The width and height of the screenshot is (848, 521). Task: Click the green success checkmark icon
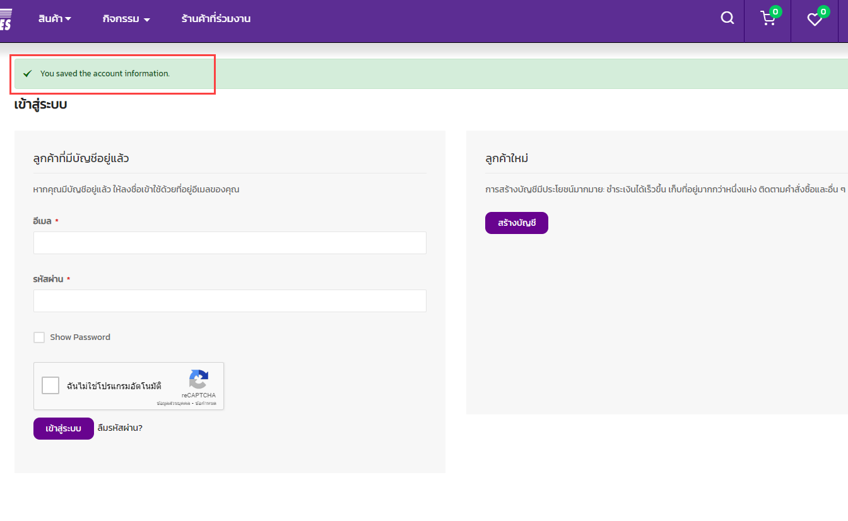27,74
